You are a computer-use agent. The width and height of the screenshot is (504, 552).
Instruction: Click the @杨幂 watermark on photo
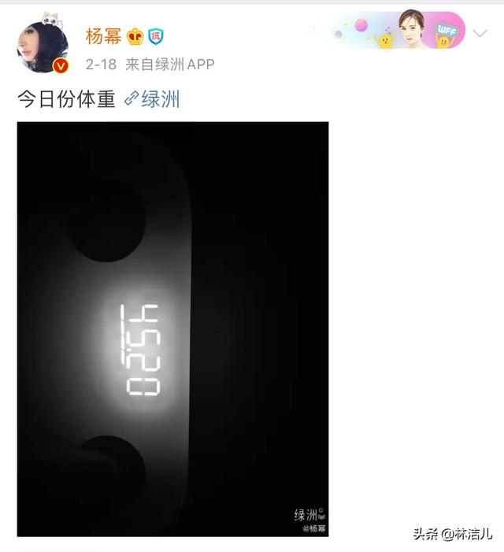[x=314, y=528]
